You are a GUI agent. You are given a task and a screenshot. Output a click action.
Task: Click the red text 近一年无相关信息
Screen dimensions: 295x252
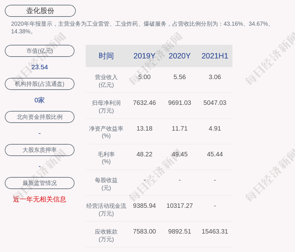point(40,199)
